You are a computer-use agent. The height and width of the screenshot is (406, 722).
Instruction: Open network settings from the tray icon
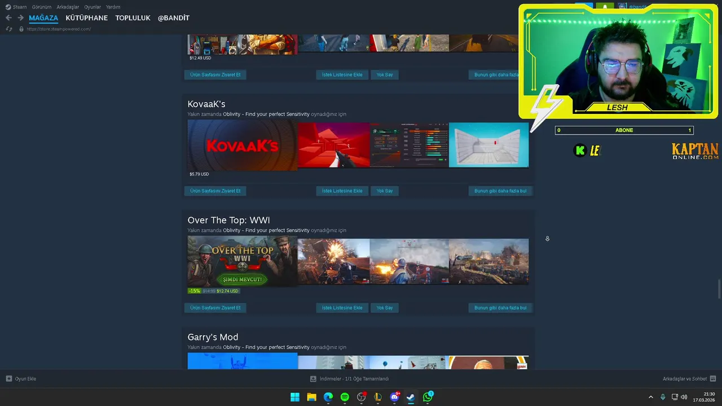click(x=675, y=397)
